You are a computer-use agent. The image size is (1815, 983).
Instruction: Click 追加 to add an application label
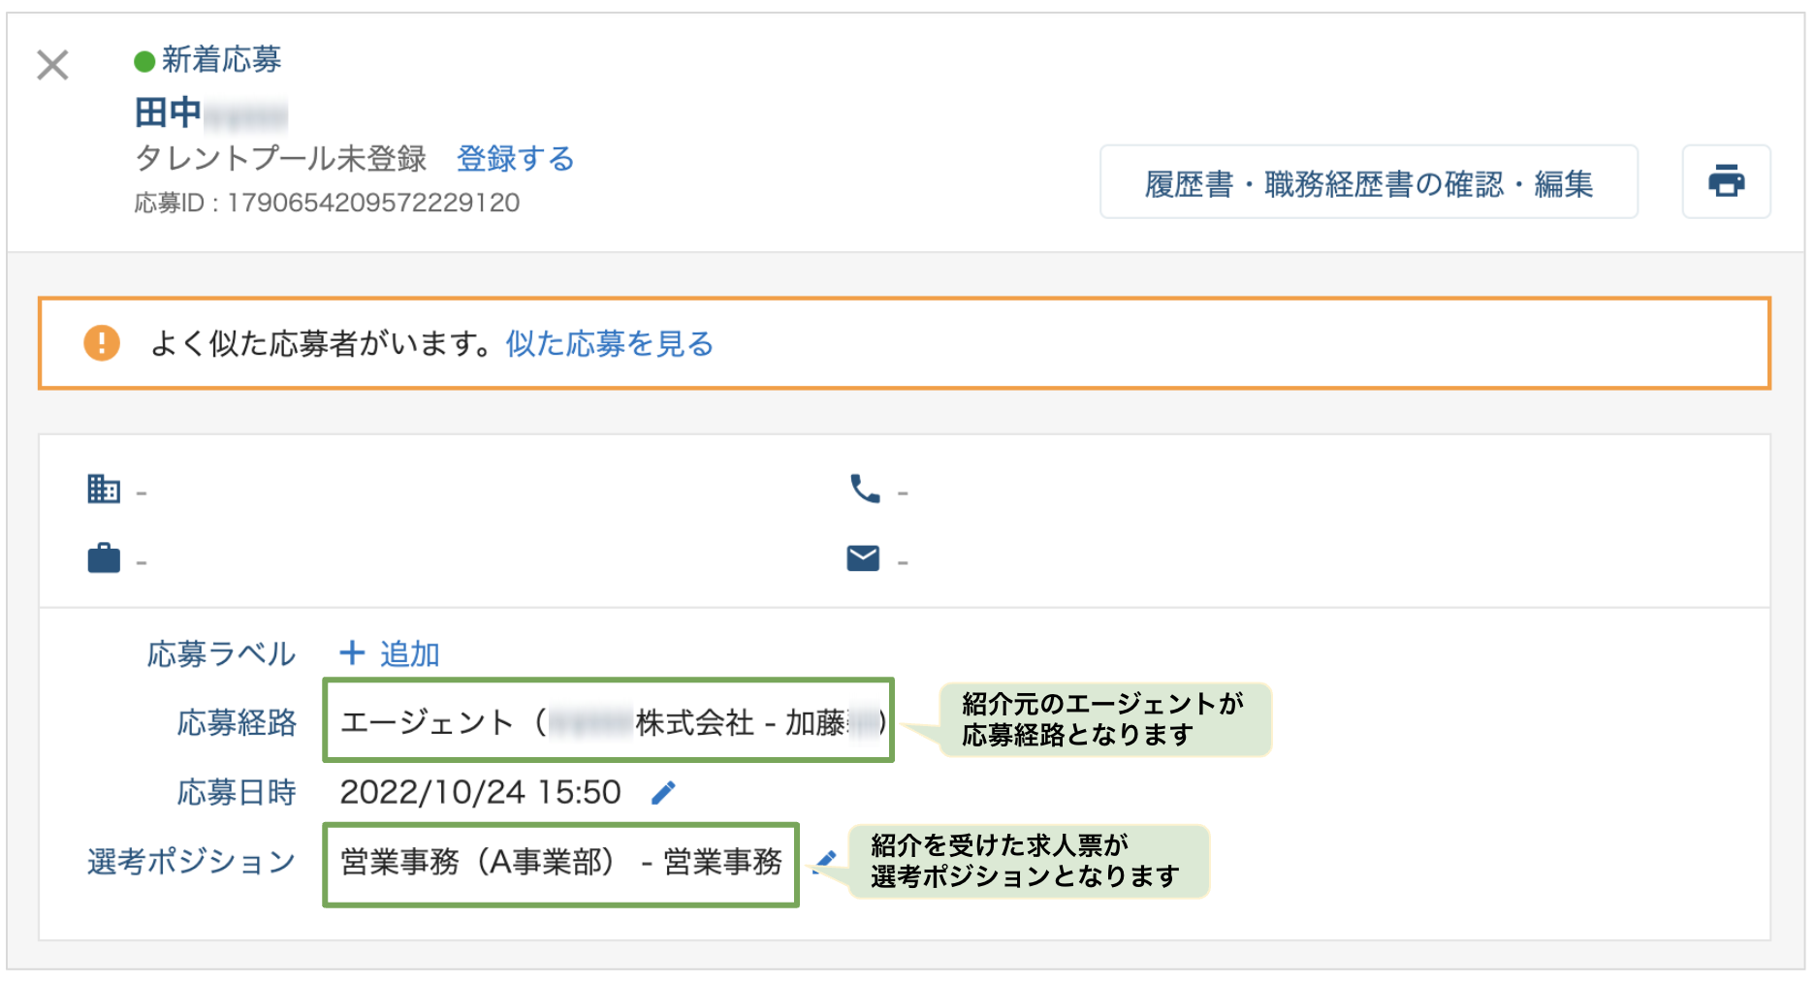(409, 654)
